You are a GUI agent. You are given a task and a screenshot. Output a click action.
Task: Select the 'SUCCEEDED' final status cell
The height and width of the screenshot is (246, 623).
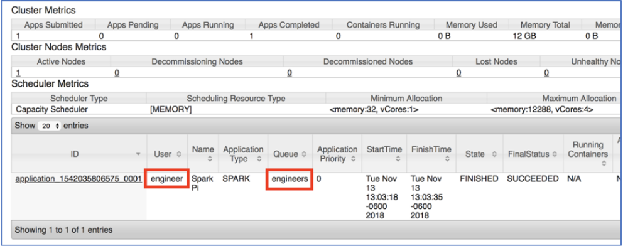(533, 179)
